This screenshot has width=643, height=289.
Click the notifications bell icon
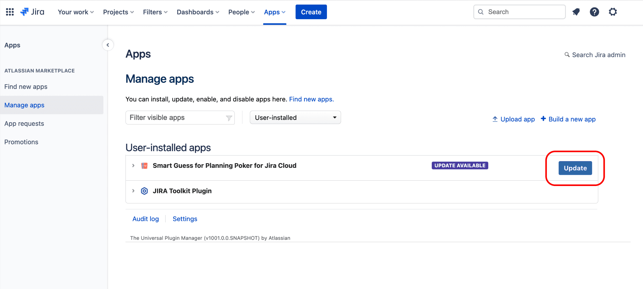click(x=576, y=12)
